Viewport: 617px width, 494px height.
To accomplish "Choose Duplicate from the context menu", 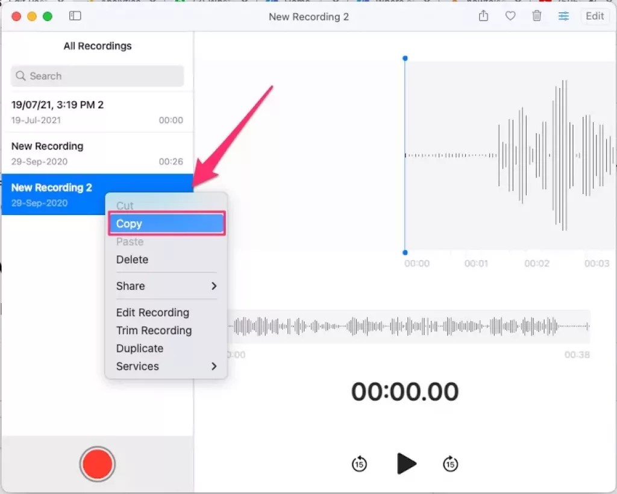I will click(139, 348).
